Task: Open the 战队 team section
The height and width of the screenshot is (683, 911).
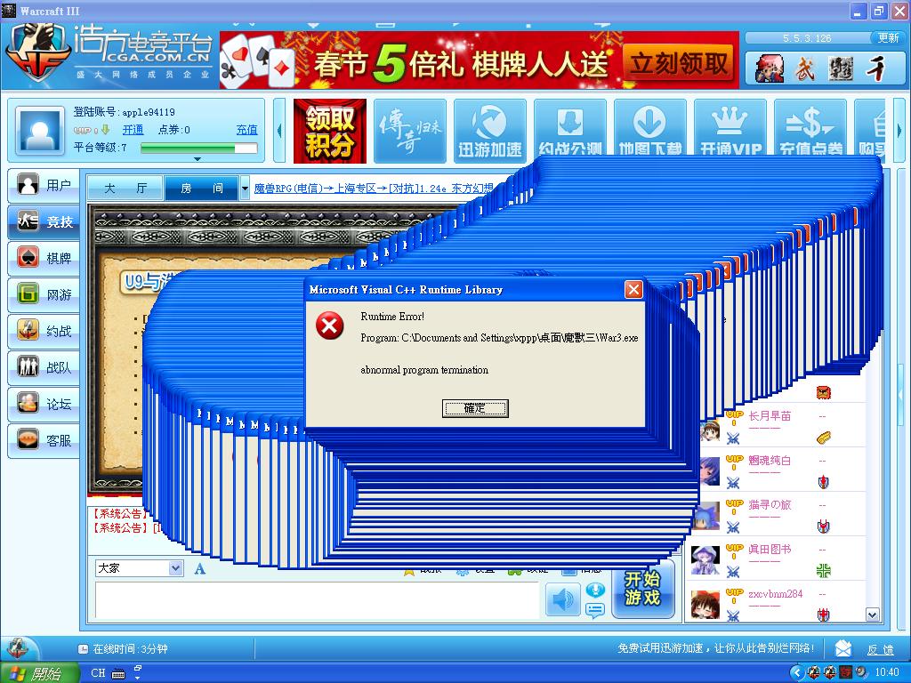Action: pos(44,367)
